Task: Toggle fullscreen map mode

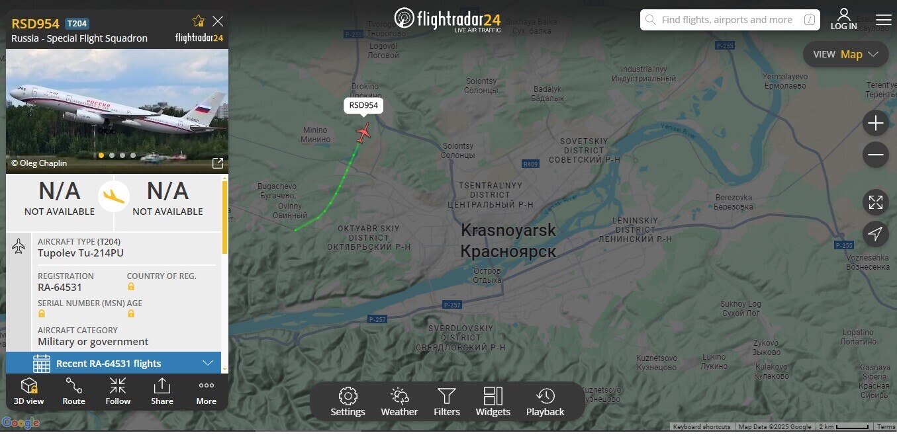Action: pos(875,202)
